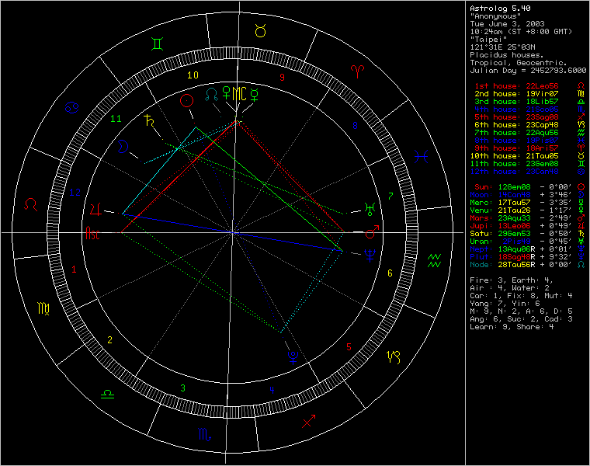Image resolution: width=590 pixels, height=466 pixels.
Task: Select the Mars glyph on the Descendant side
Action: click(373, 232)
